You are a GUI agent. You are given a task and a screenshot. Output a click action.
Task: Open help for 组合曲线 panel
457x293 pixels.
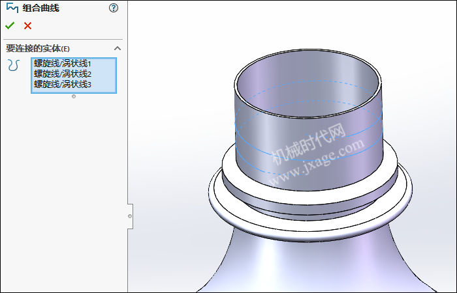pyautogui.click(x=114, y=8)
